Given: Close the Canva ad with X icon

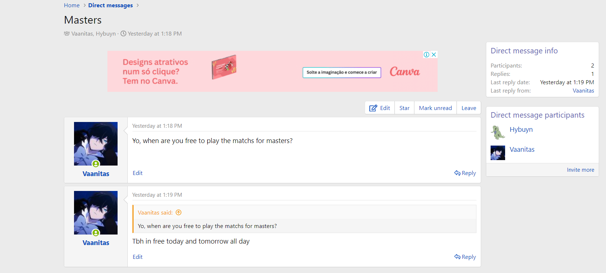Looking at the screenshot, I should pos(434,54).
